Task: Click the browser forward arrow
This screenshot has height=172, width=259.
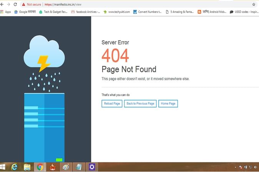Action: 8,4
